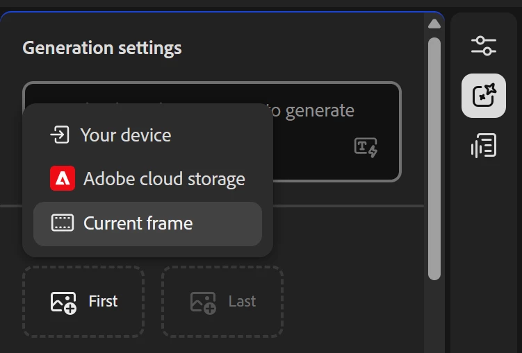The height and width of the screenshot is (353, 522).
Task: Open the properties sliders panel icon
Action: click(x=484, y=46)
